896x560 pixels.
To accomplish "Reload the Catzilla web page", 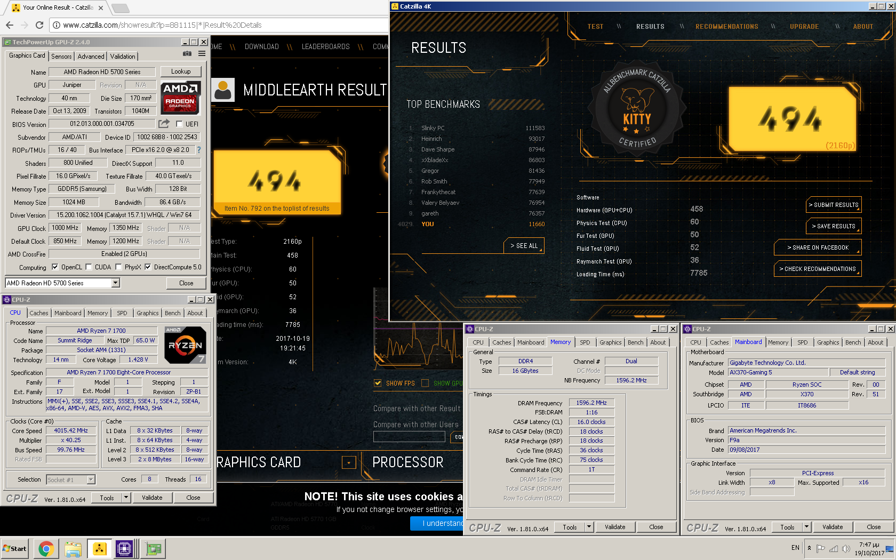I will tap(39, 25).
